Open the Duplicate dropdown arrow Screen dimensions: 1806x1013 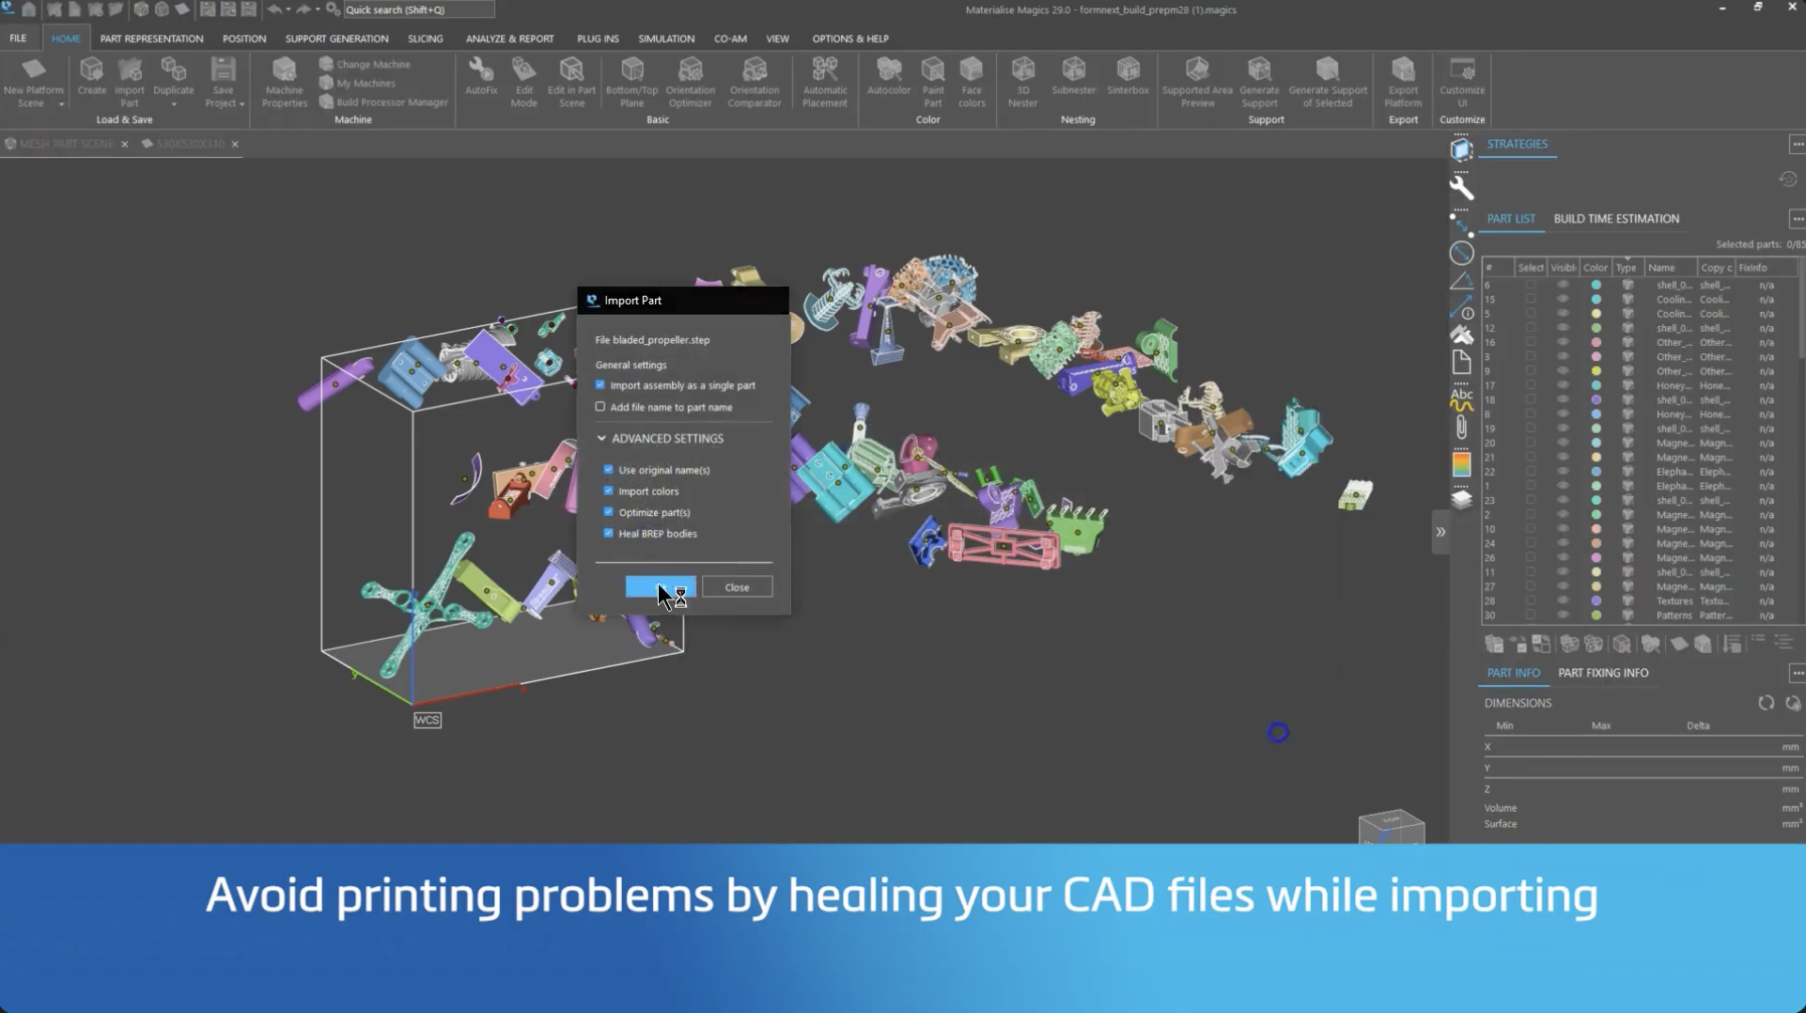[174, 104]
